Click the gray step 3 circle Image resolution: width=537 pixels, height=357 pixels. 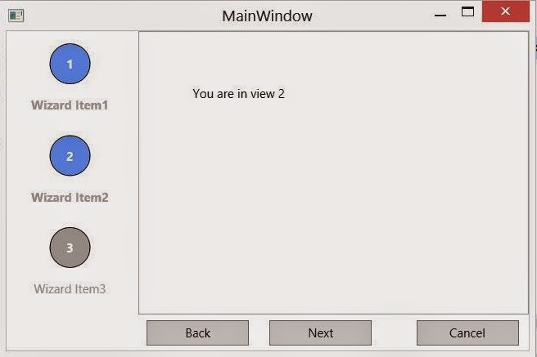[70, 248]
